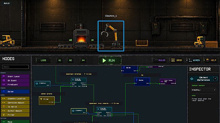The image size is (220, 123).
Task: Click the arrow icon beside Compare Location
Action: [x=4, y=98]
